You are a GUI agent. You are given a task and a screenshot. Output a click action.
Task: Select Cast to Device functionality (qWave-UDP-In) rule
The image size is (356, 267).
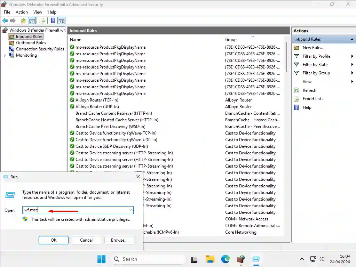tap(116, 139)
